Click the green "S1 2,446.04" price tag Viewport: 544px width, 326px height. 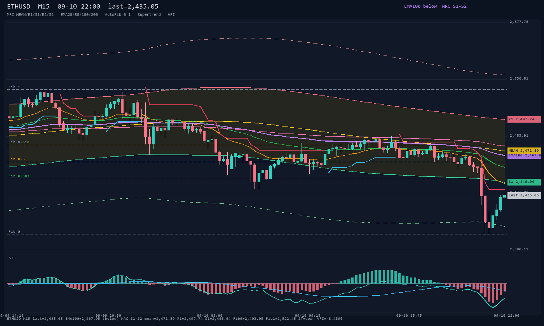coord(524,182)
